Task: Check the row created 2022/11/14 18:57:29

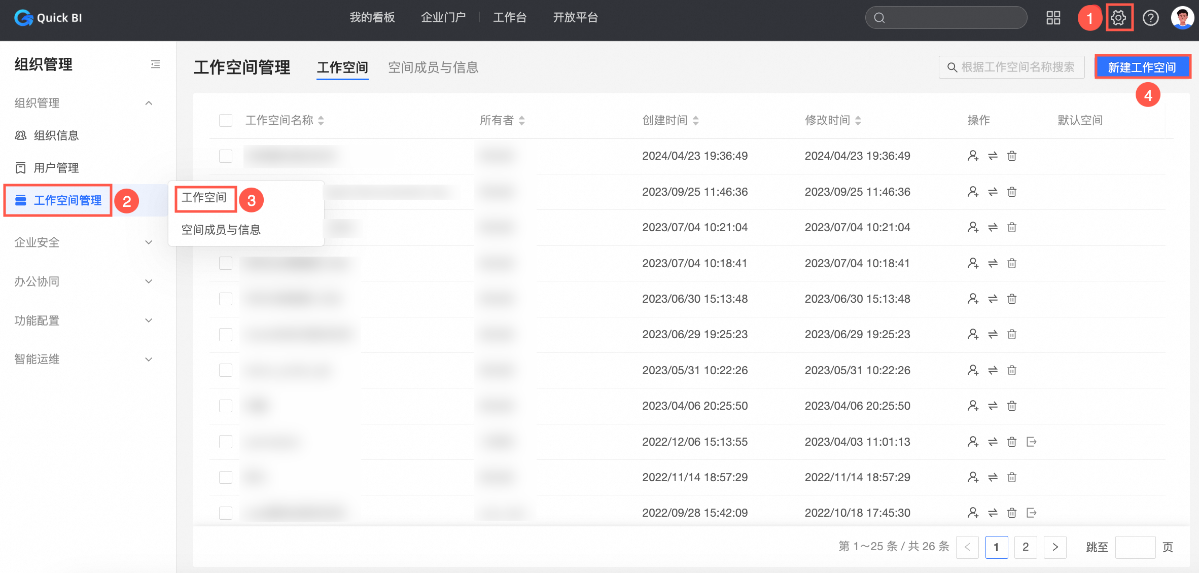Action: point(226,477)
